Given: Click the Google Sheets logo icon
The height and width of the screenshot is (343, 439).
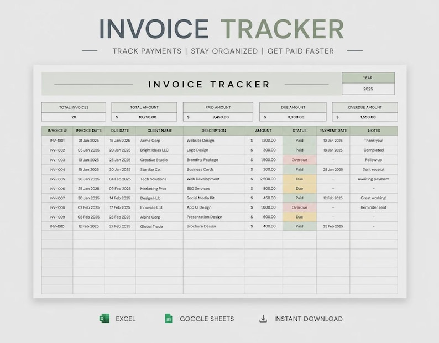Looking at the screenshot, I should (x=169, y=319).
